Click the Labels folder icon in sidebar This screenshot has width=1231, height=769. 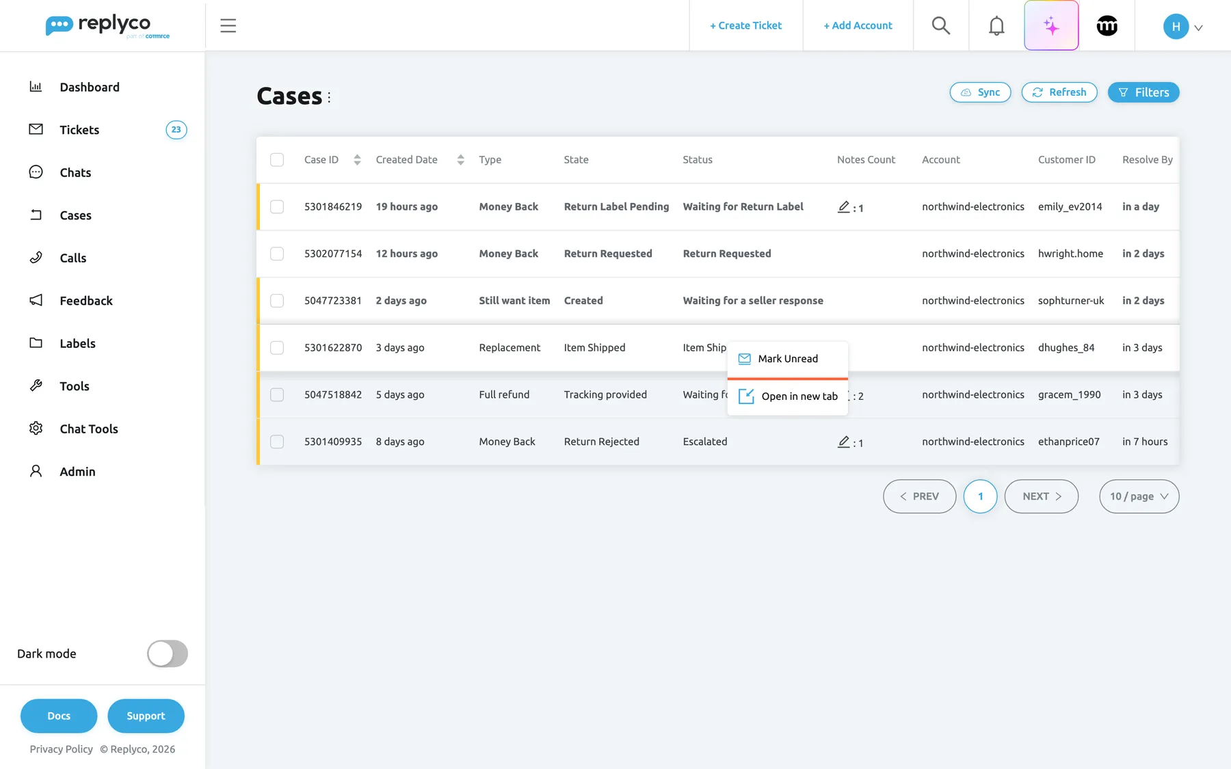pyautogui.click(x=36, y=343)
